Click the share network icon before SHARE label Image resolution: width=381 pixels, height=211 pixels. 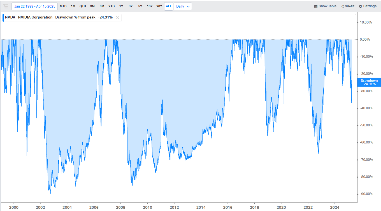tap(342, 6)
